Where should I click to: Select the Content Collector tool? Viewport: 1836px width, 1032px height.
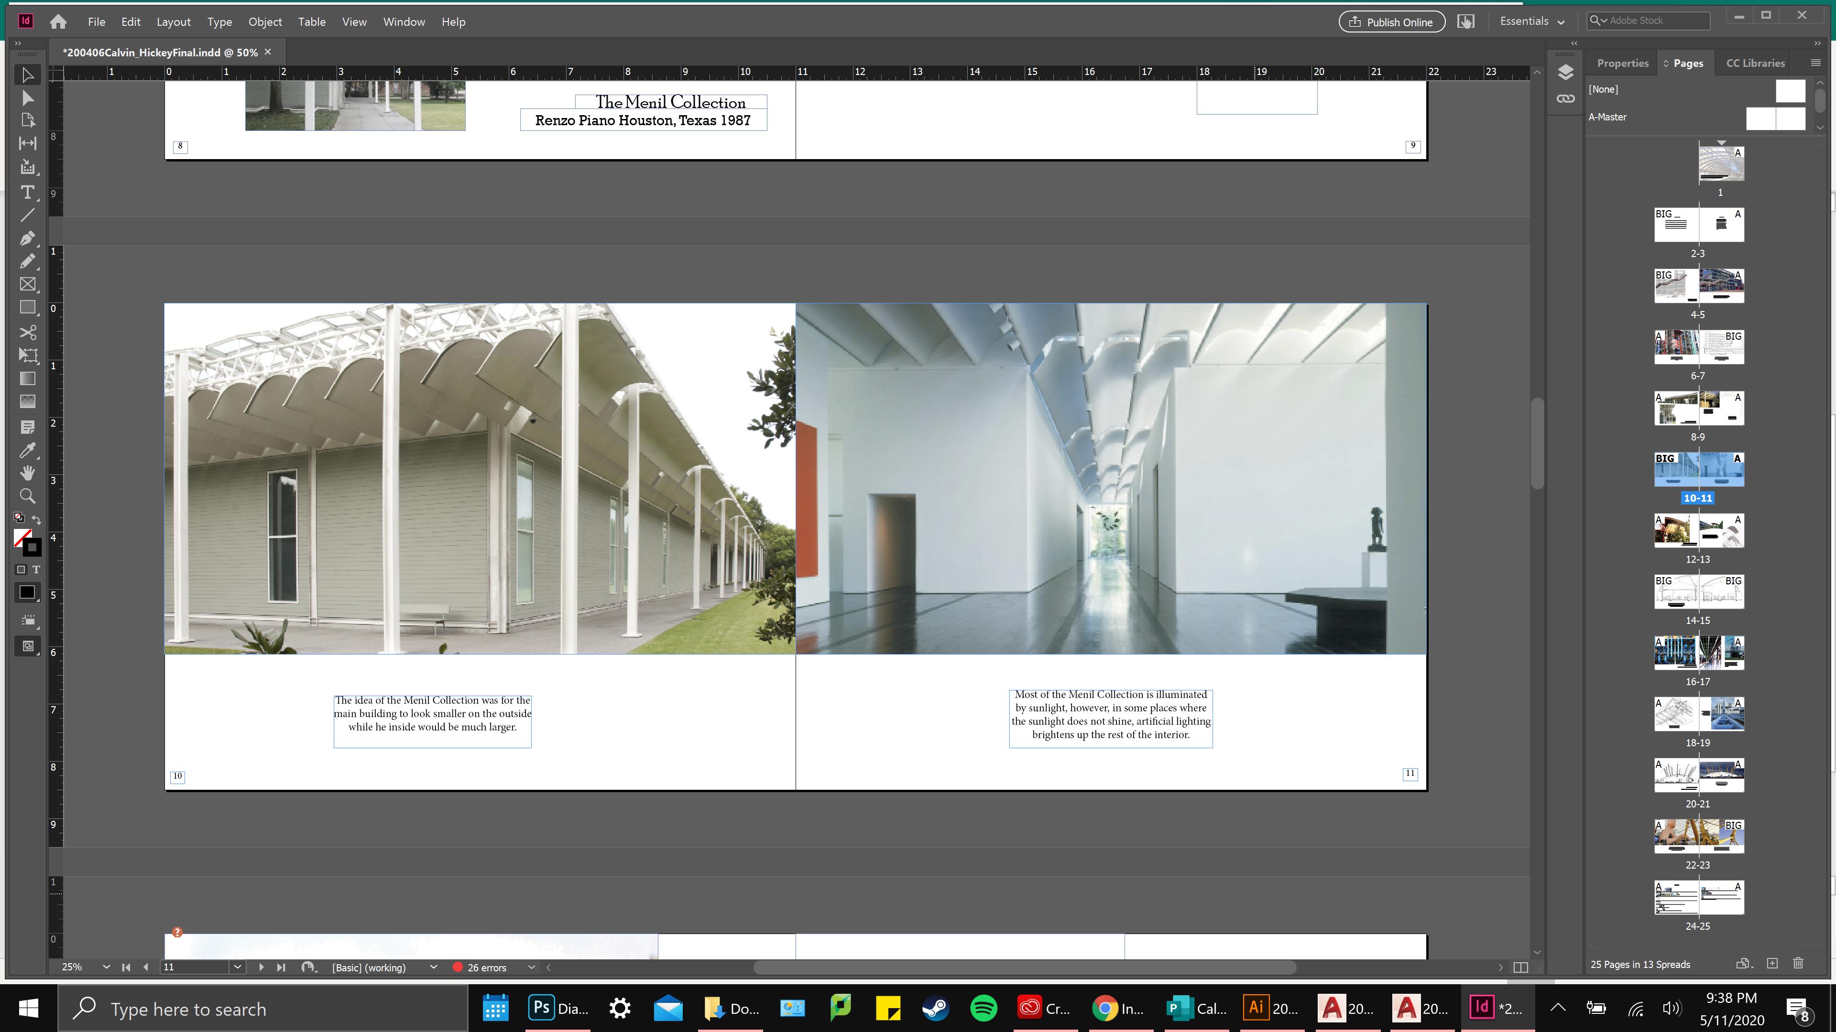click(27, 167)
